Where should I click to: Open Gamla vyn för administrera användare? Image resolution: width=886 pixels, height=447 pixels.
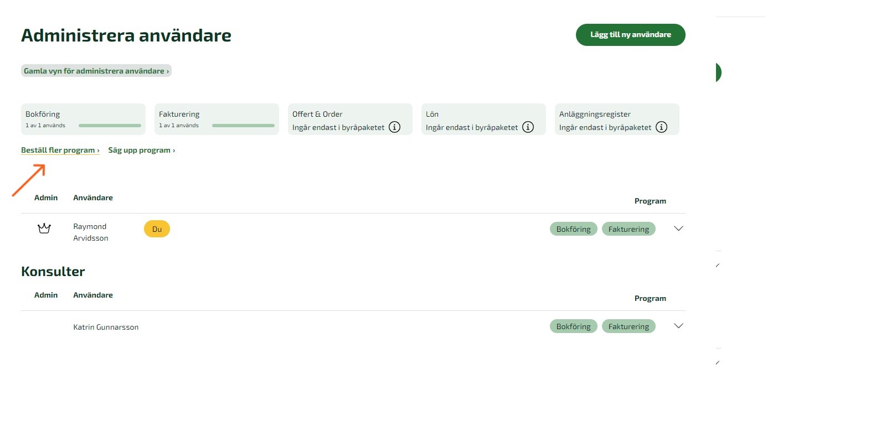(x=96, y=71)
